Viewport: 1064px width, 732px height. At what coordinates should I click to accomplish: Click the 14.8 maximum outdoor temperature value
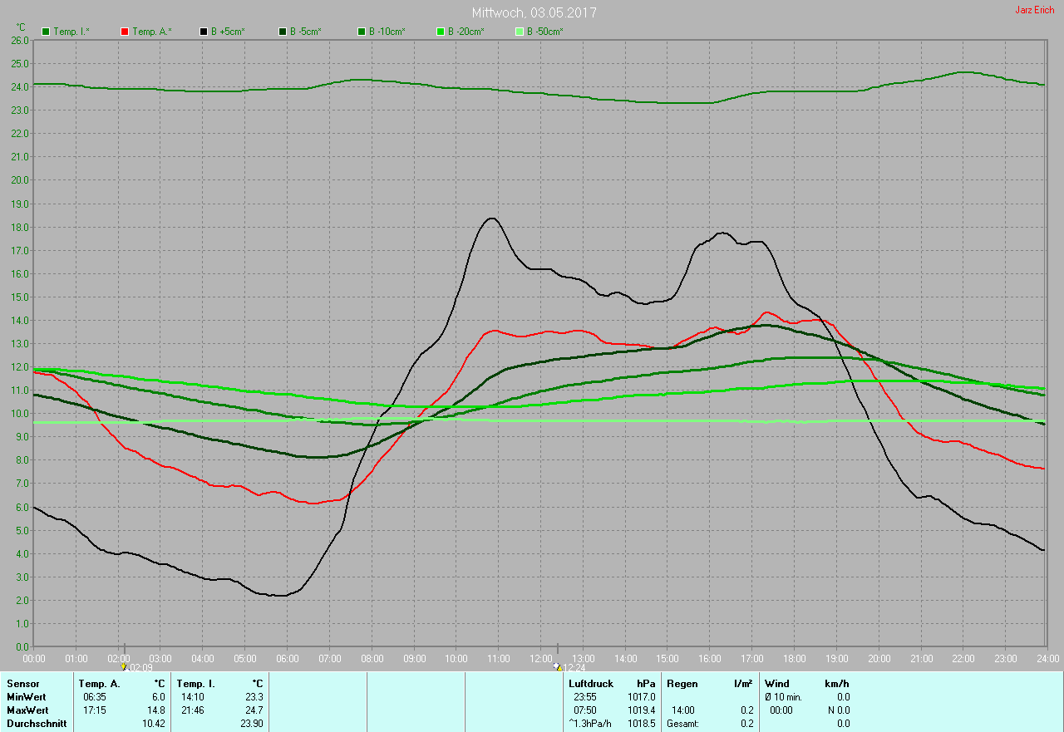point(155,710)
